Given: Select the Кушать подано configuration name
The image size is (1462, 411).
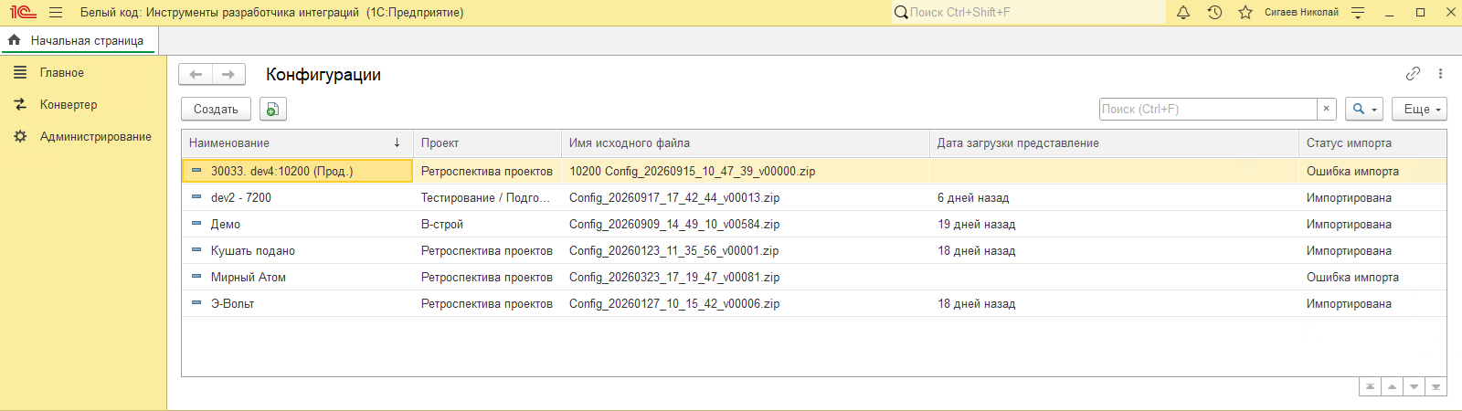Looking at the screenshot, I should [x=253, y=250].
